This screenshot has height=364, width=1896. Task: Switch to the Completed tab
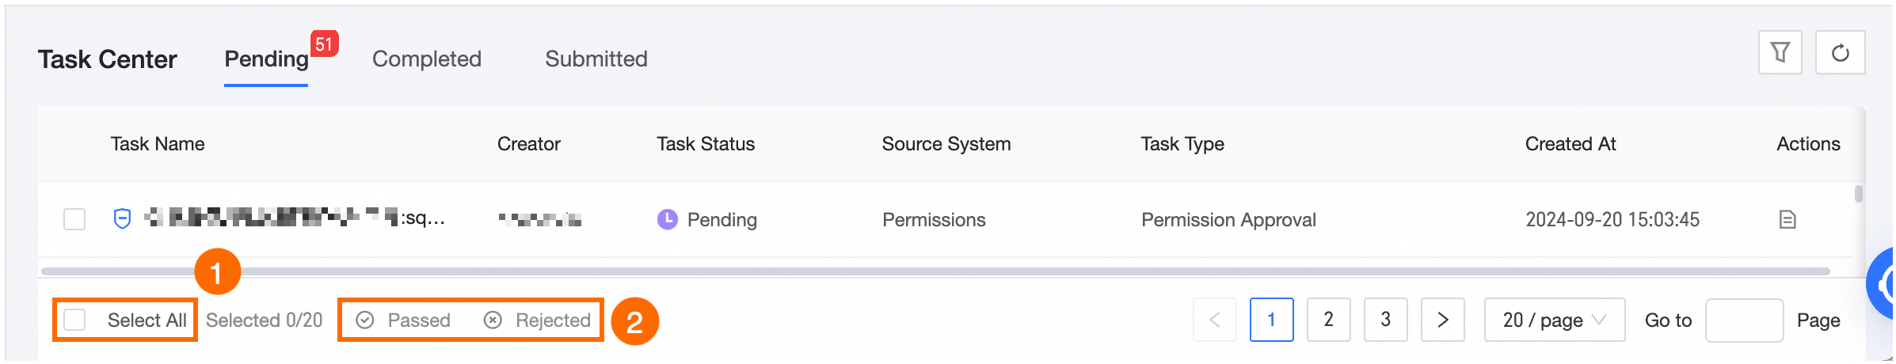[x=426, y=59]
